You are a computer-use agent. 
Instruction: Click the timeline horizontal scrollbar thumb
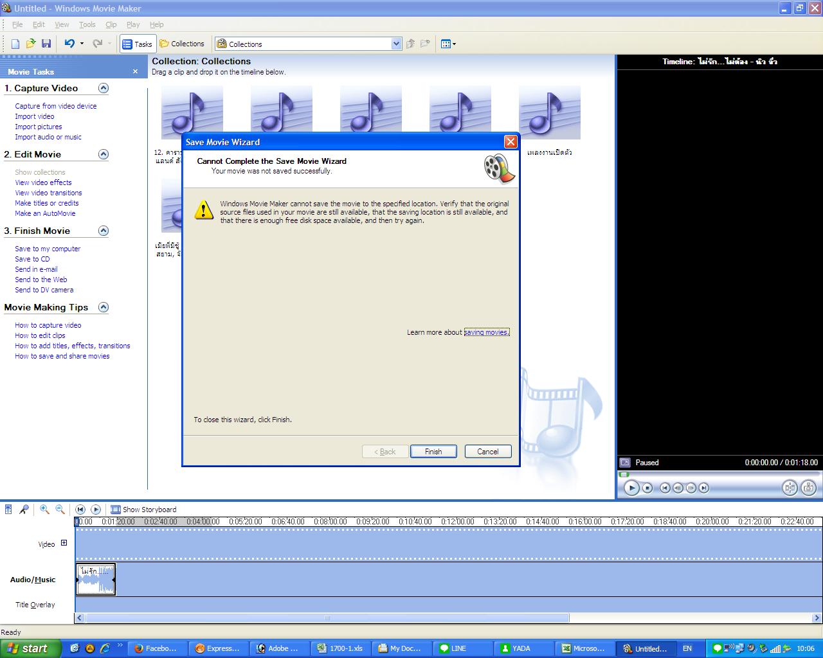coord(327,618)
